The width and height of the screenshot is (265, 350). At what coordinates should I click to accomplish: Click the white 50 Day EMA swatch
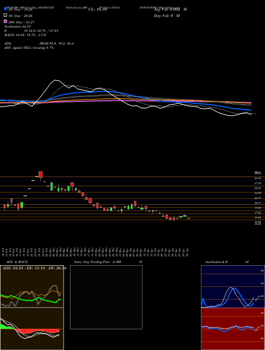click(x=5, y=15)
